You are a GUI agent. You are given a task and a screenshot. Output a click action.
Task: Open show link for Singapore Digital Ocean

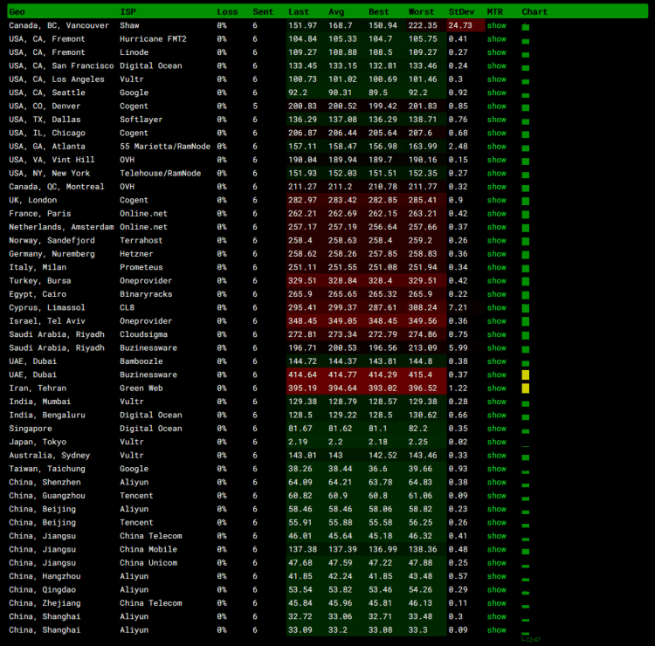coord(496,429)
